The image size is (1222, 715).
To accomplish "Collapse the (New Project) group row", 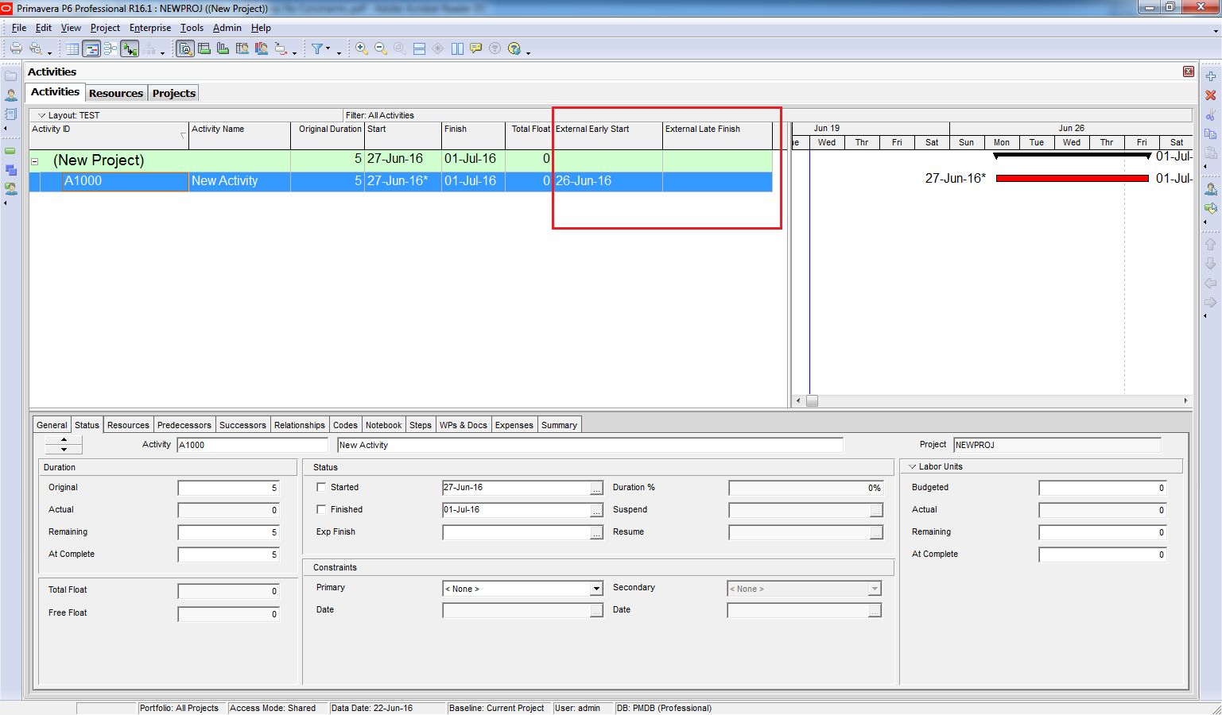I will tap(35, 161).
